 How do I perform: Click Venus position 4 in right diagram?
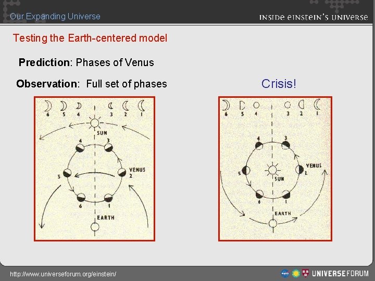(259, 145)
